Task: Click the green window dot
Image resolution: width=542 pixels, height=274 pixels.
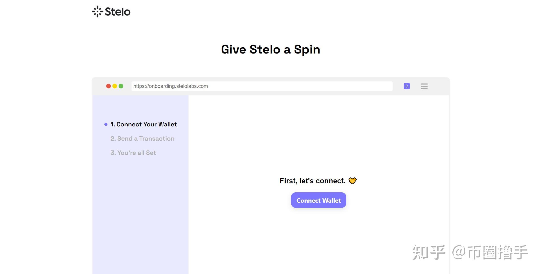Action: pyautogui.click(x=121, y=86)
